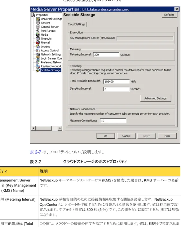Open Media properties entry
The height and width of the screenshot is (227, 181).
pyautogui.click(x=44, y=35)
